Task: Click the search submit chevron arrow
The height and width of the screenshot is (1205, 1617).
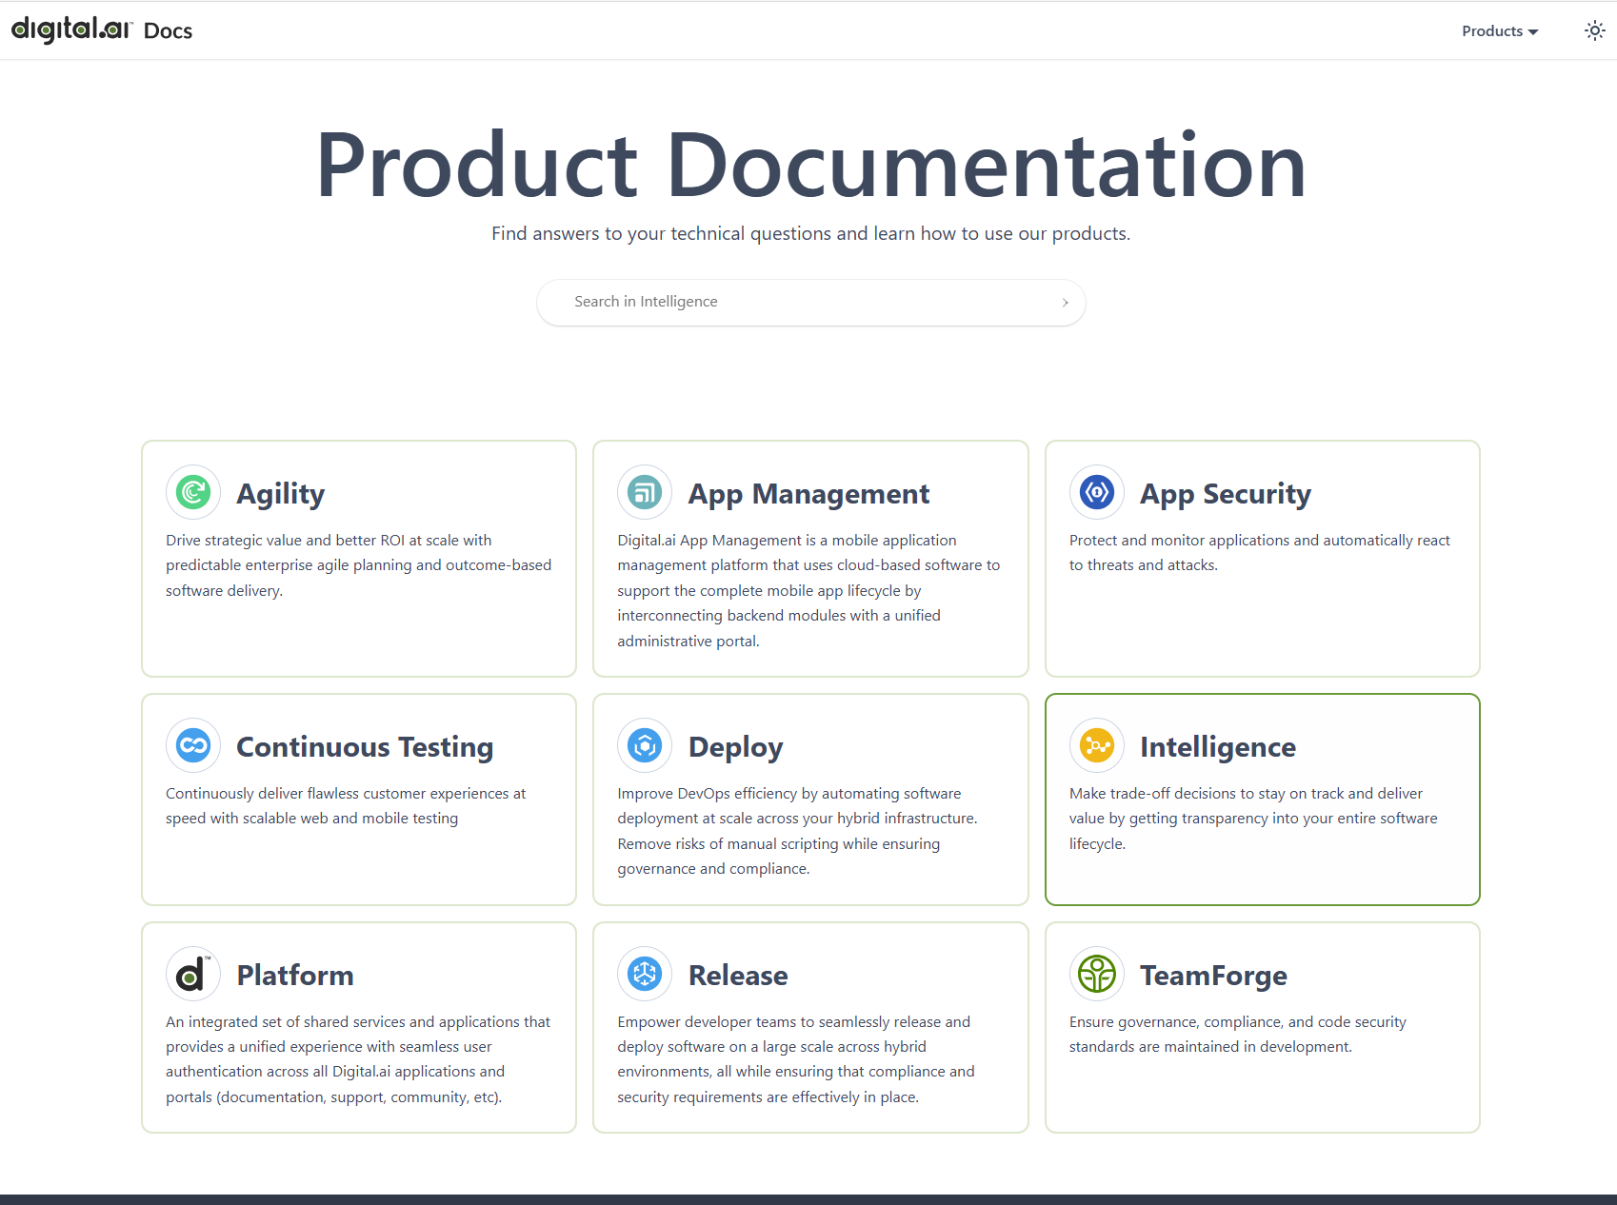Action: [x=1065, y=303]
